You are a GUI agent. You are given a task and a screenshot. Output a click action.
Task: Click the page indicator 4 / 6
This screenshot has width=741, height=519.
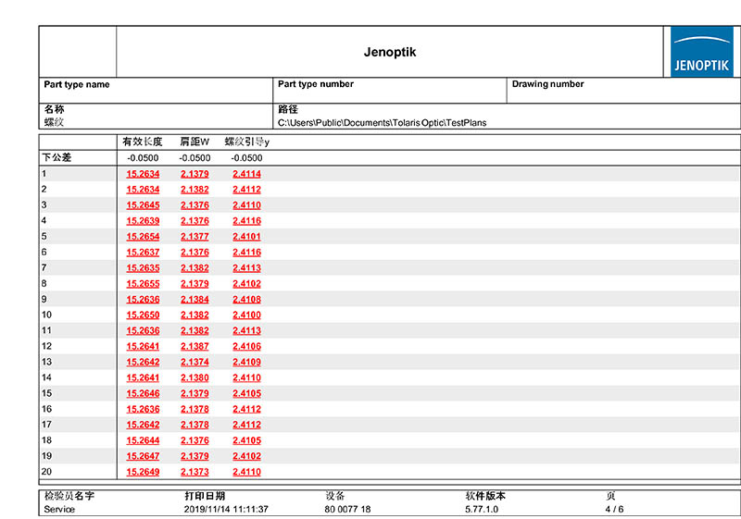click(614, 509)
